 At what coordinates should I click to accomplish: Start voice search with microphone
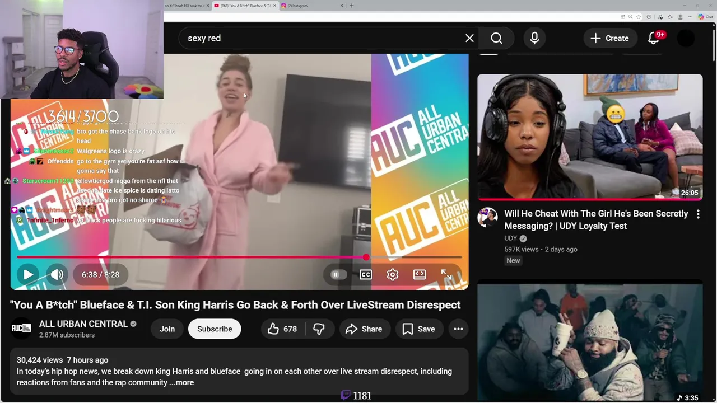pos(534,38)
